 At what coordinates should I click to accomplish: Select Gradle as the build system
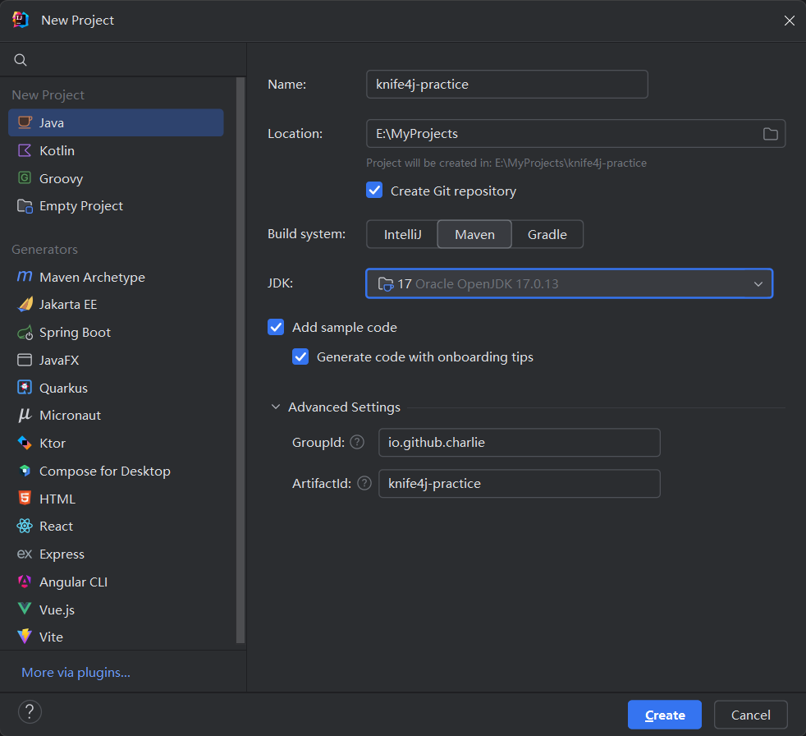pos(547,235)
